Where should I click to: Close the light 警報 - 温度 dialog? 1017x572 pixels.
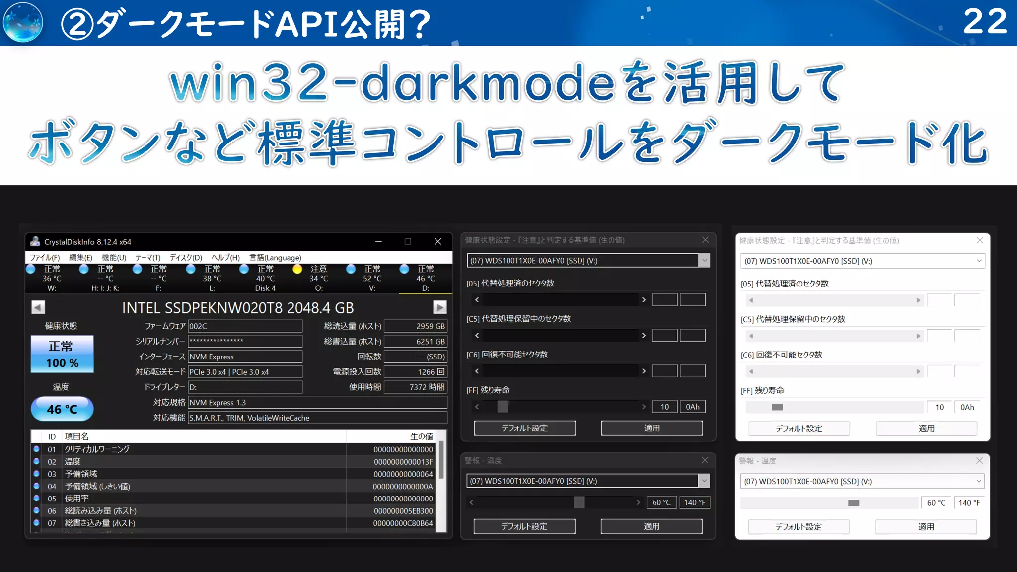click(979, 460)
